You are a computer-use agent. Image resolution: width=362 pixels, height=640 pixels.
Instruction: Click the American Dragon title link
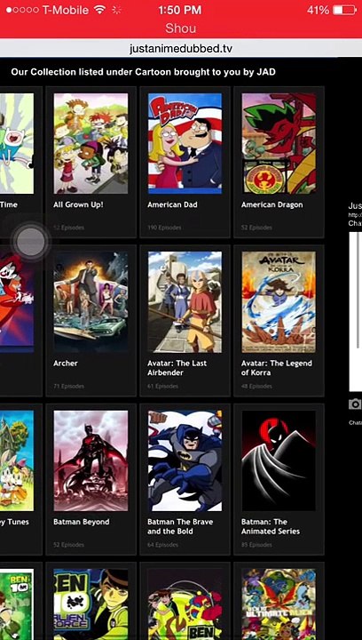(x=272, y=204)
